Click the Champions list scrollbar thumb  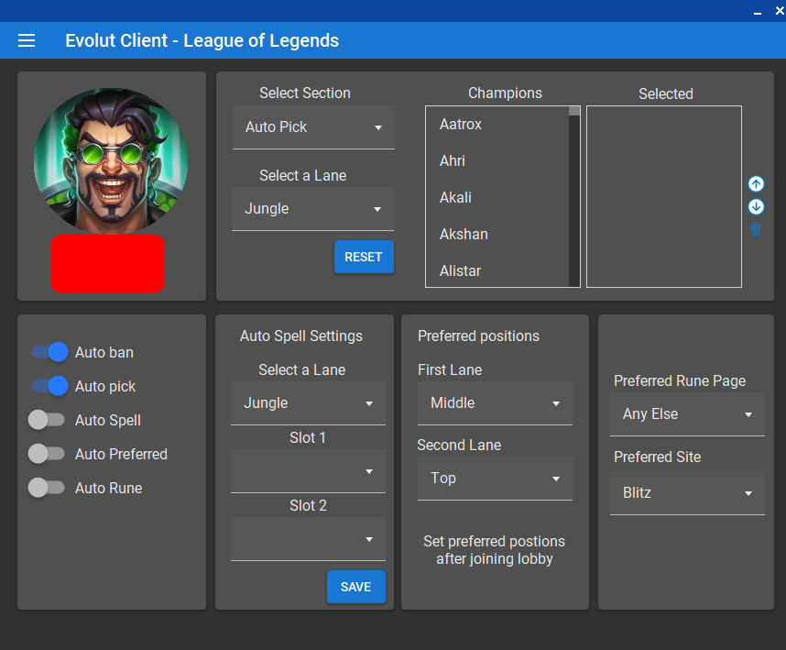tap(574, 111)
